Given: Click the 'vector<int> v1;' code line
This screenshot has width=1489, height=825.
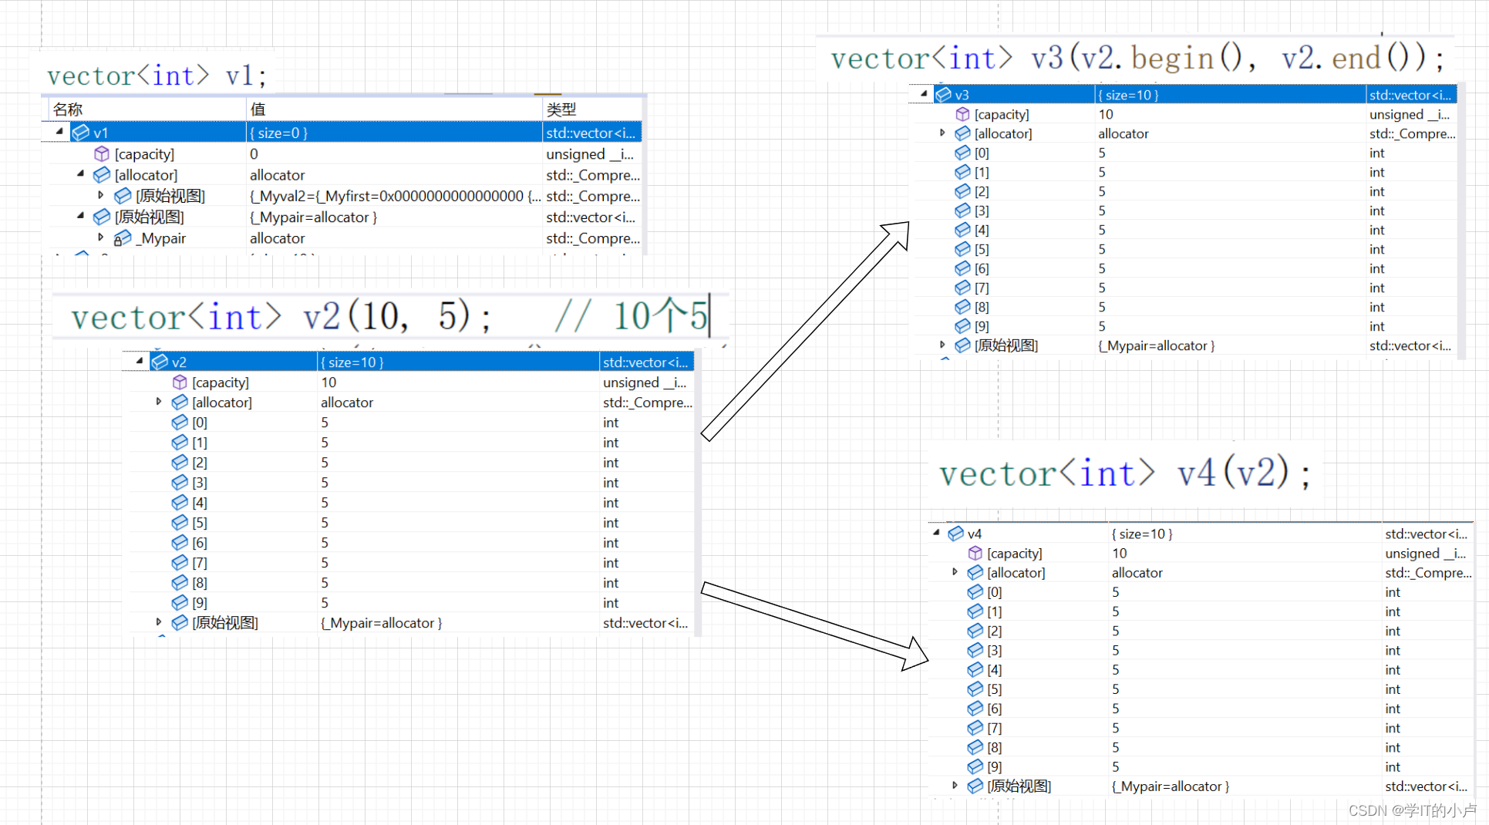Looking at the screenshot, I should [x=157, y=76].
